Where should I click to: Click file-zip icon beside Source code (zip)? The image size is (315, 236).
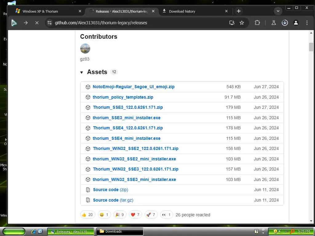pyautogui.click(x=88, y=190)
